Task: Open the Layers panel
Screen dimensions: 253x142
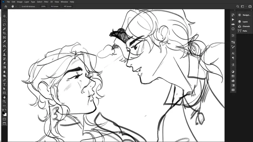Action: tap(243, 22)
